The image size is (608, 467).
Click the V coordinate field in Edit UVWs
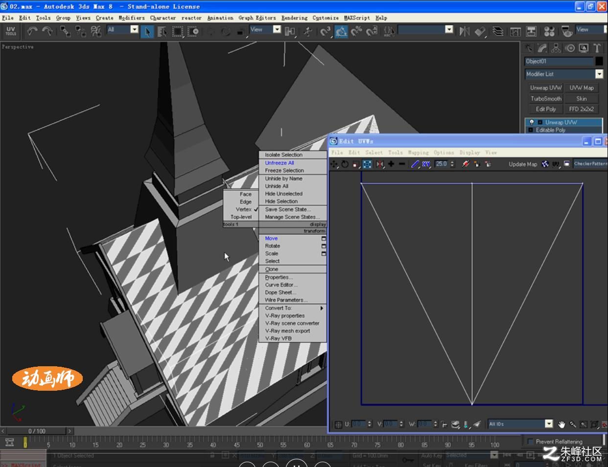[390, 424]
